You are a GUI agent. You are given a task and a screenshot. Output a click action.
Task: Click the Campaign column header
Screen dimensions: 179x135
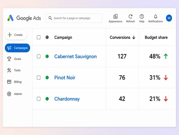63,38
